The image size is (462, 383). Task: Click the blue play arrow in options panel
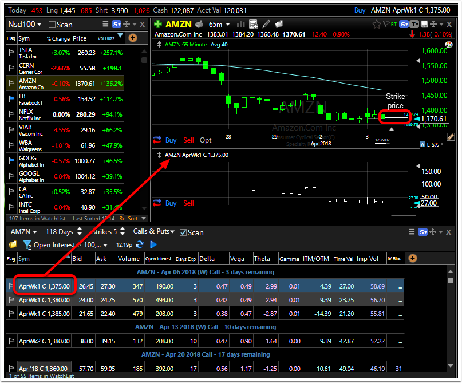tap(153, 244)
